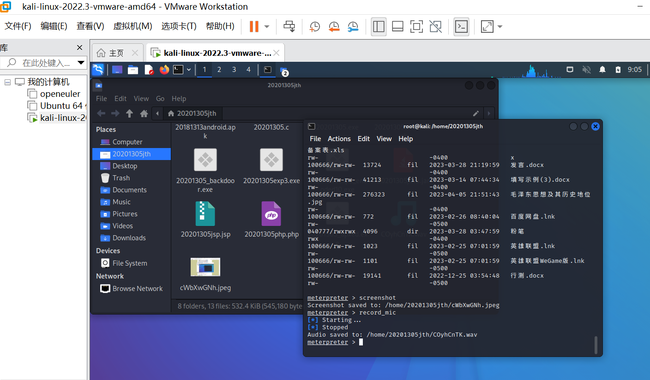Open the stretch display dropdown arrow
650x380 pixels.
[x=500, y=27]
